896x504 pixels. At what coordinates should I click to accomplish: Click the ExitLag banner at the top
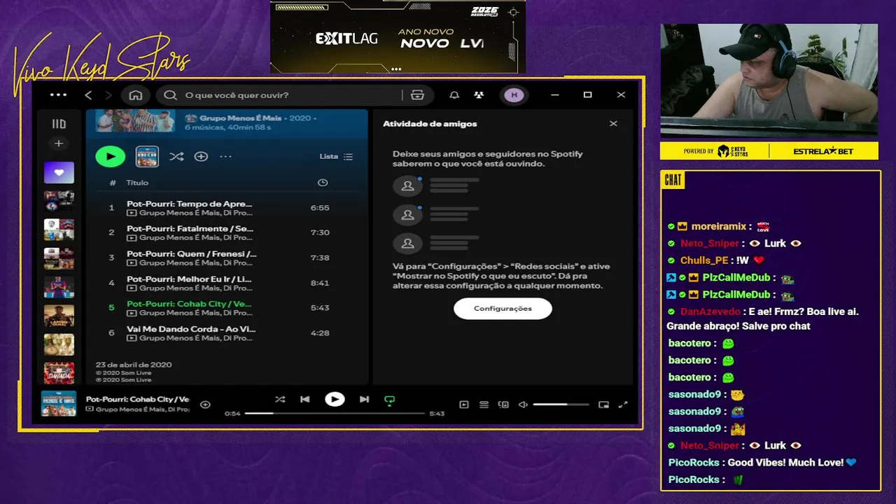click(x=398, y=38)
